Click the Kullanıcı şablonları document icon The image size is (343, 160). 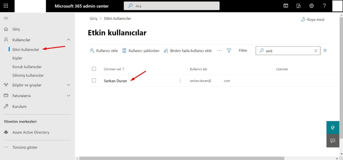pos(124,51)
